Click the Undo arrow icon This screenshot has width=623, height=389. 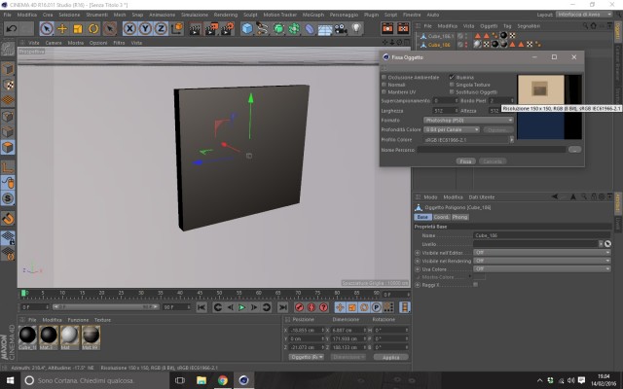(12, 28)
